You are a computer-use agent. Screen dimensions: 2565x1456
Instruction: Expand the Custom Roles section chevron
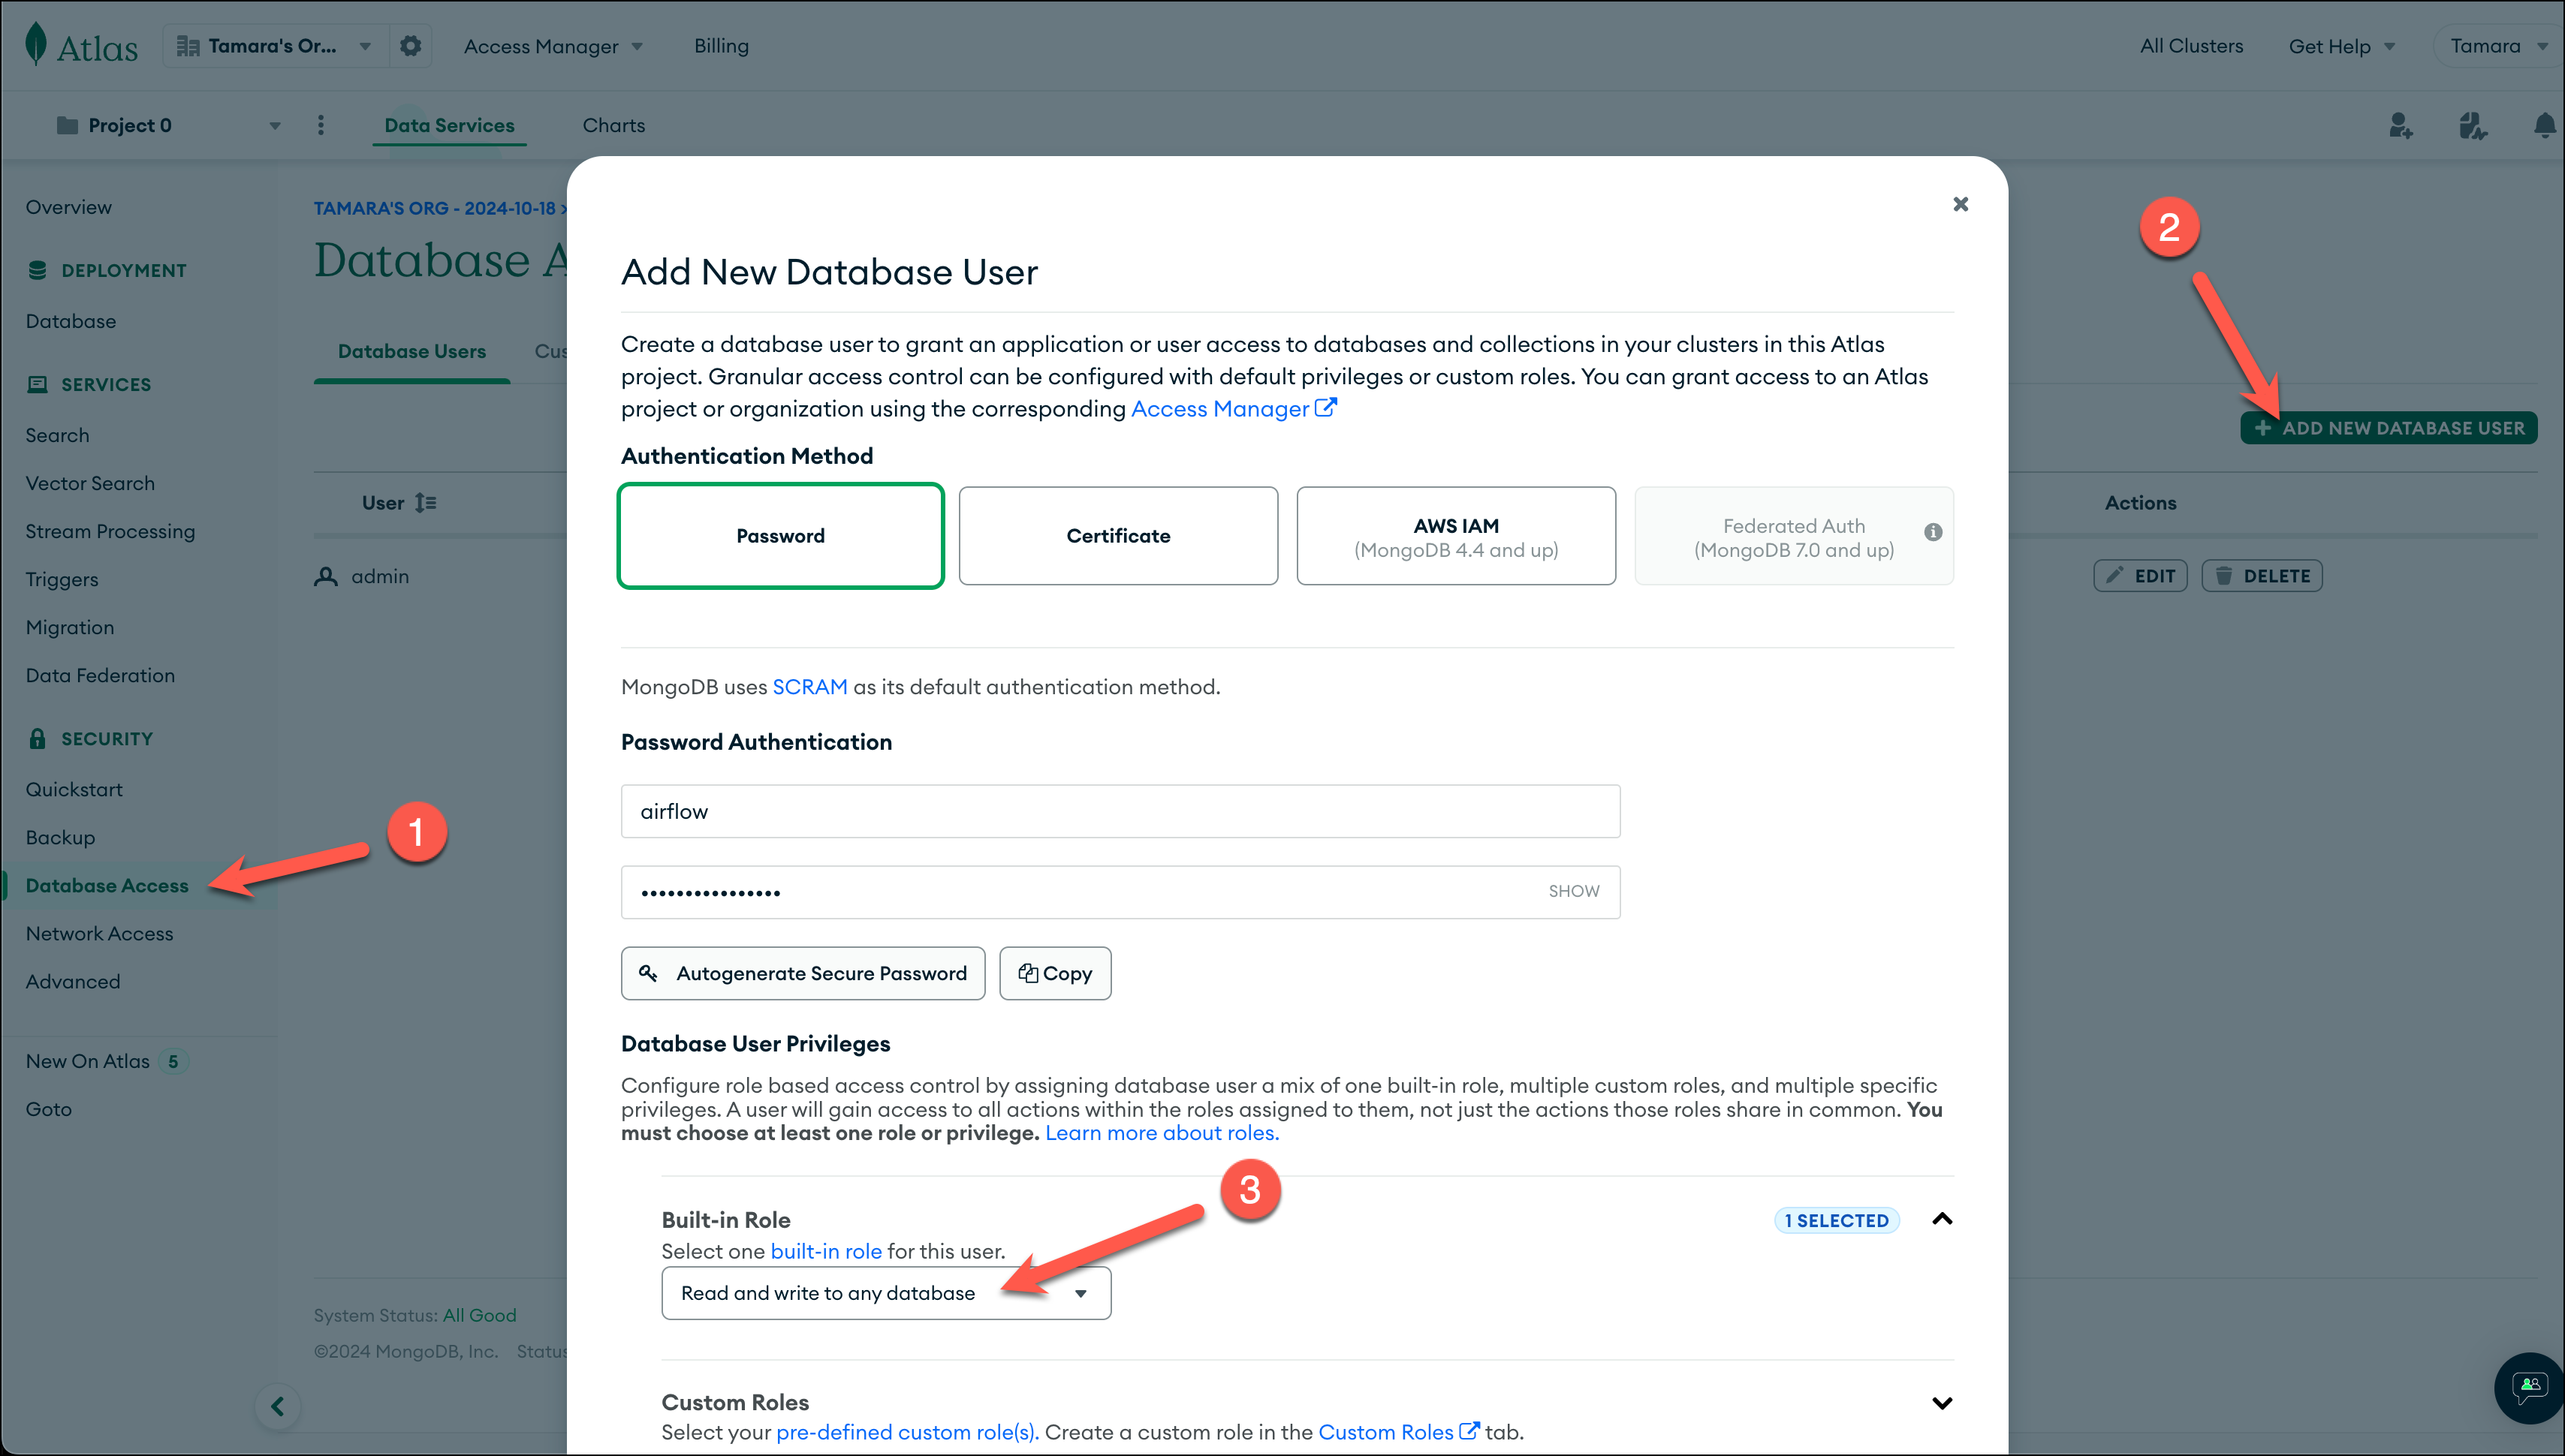click(1942, 1402)
